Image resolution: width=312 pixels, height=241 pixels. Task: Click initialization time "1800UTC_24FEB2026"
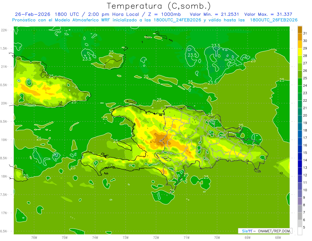(177, 20)
